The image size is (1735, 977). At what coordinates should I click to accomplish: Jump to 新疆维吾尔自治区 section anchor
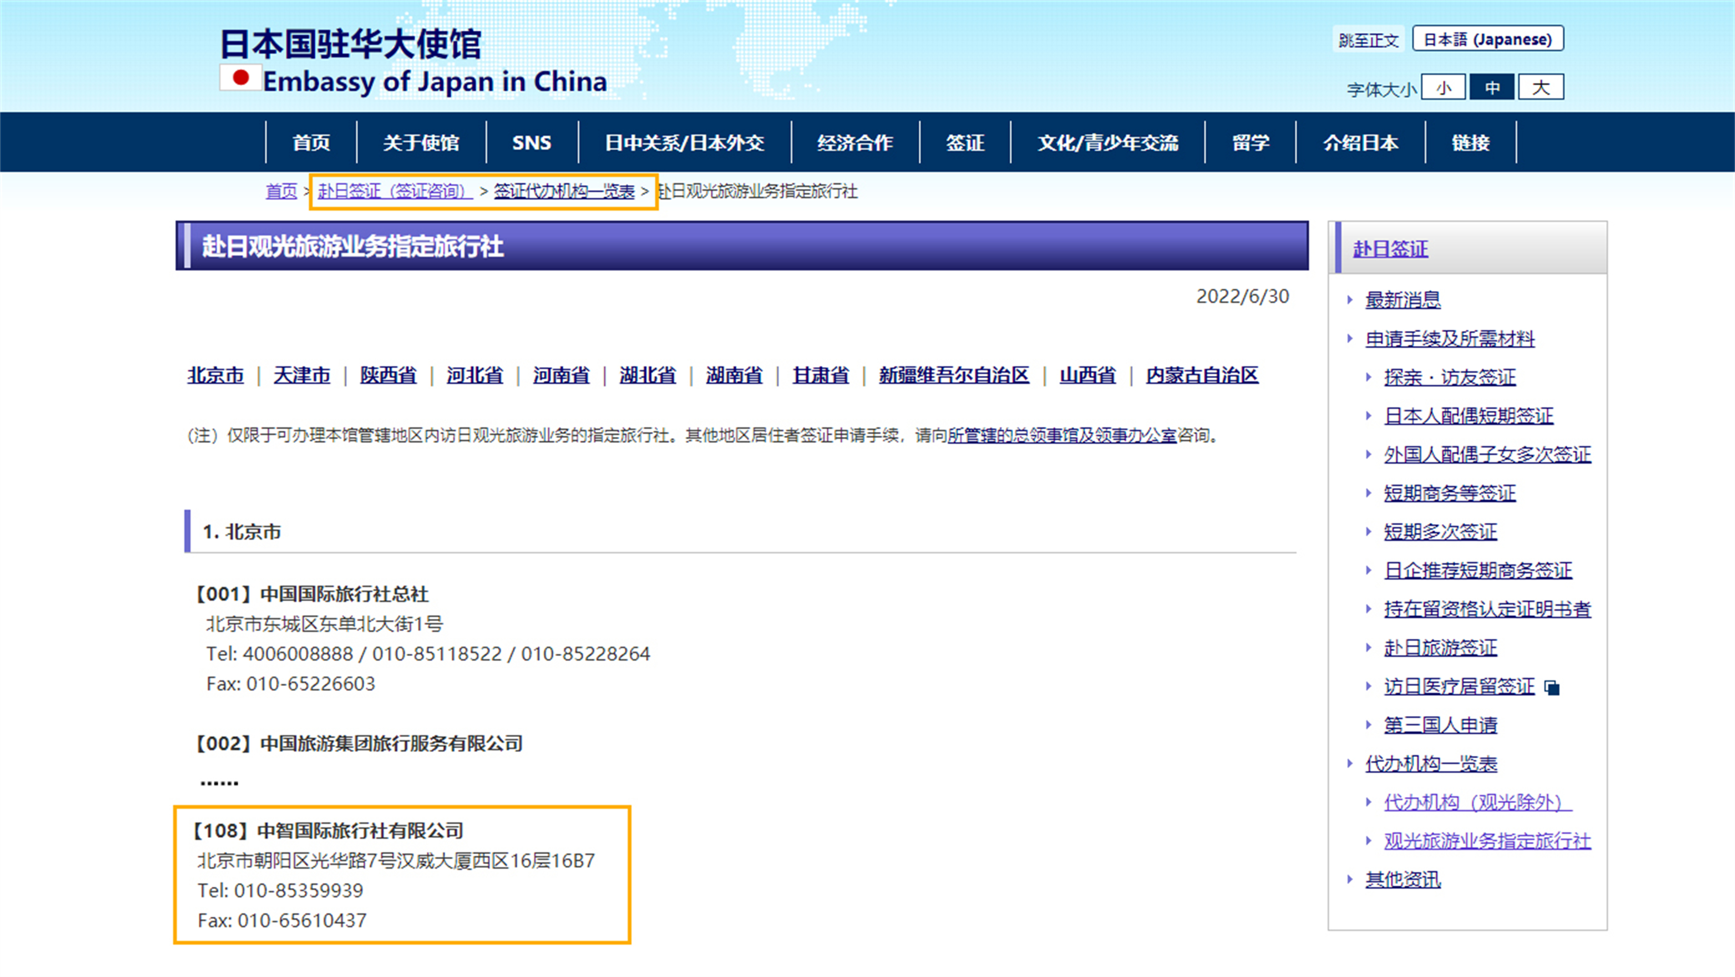(954, 375)
